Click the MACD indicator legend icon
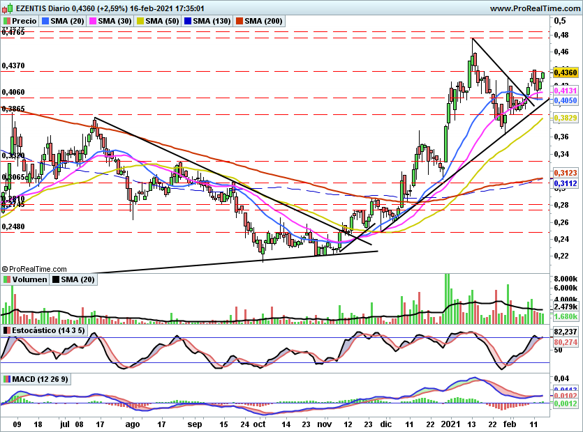 tap(7, 379)
